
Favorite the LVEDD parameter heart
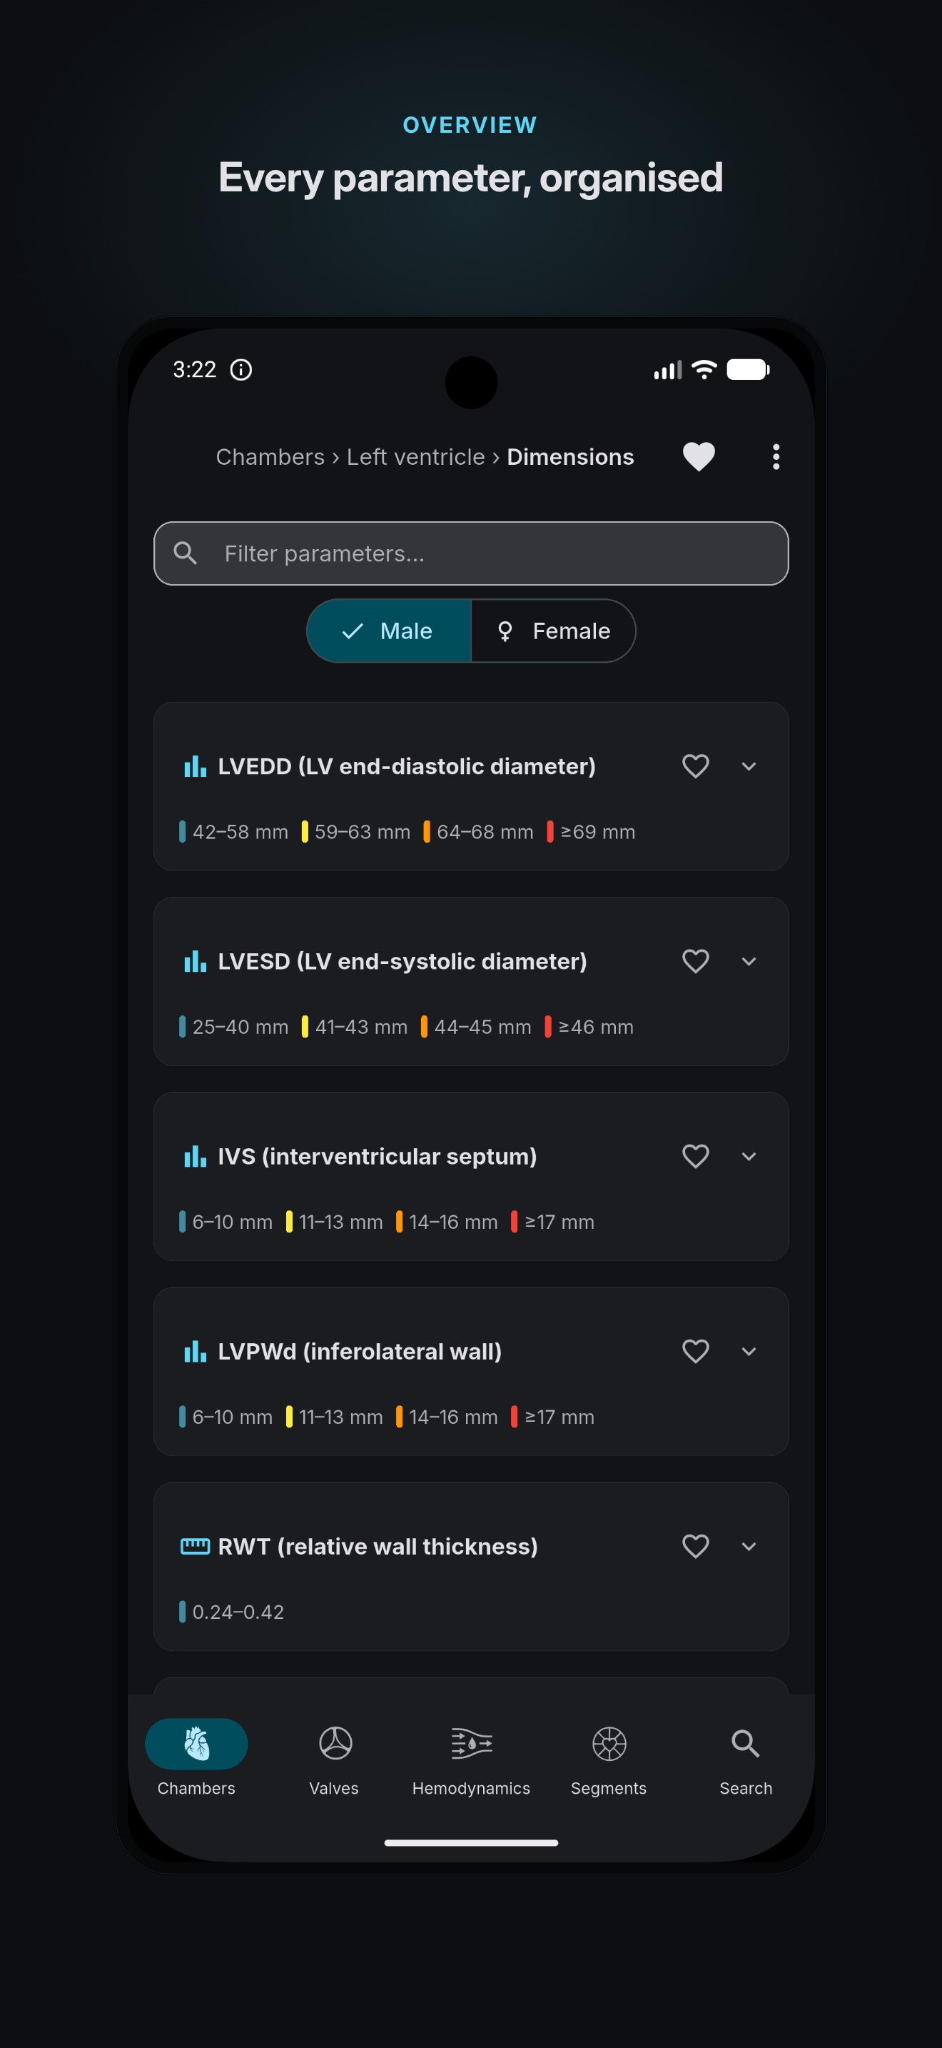pos(695,766)
